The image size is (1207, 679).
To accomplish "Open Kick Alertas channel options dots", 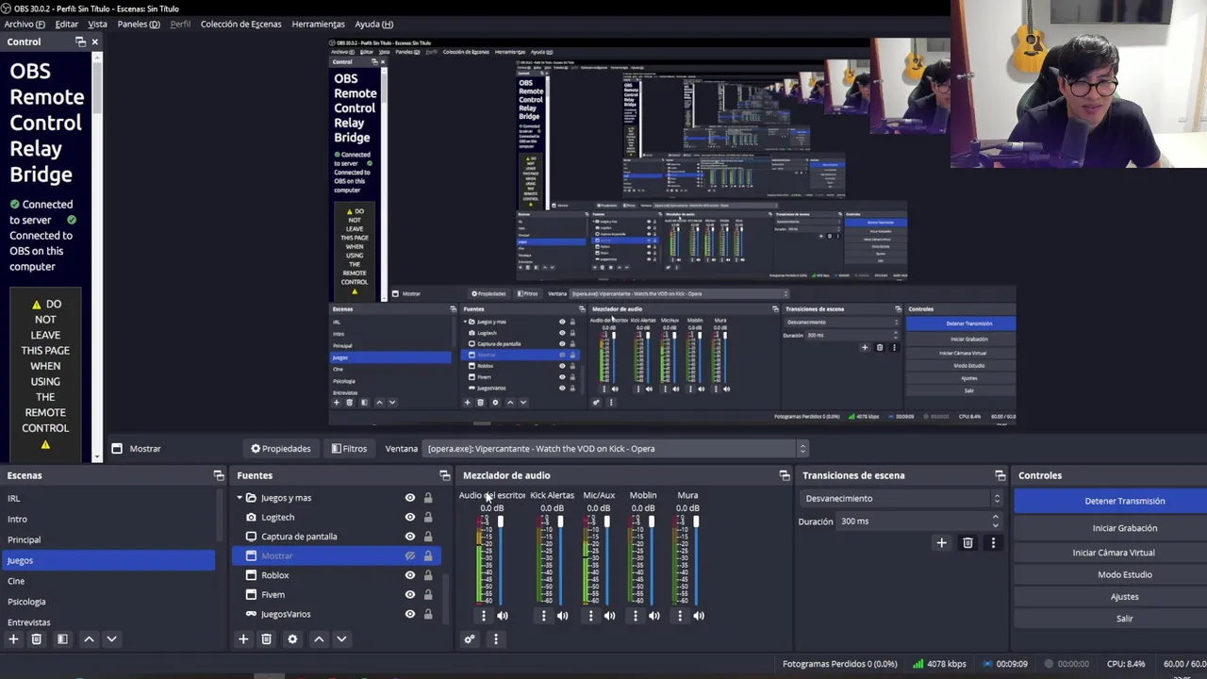I will 543,616.
